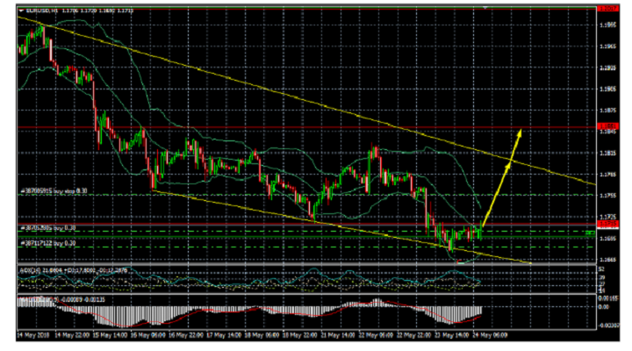The image size is (632, 351).
Task: Select the buy stop 0.30 order label
Action: [54, 190]
